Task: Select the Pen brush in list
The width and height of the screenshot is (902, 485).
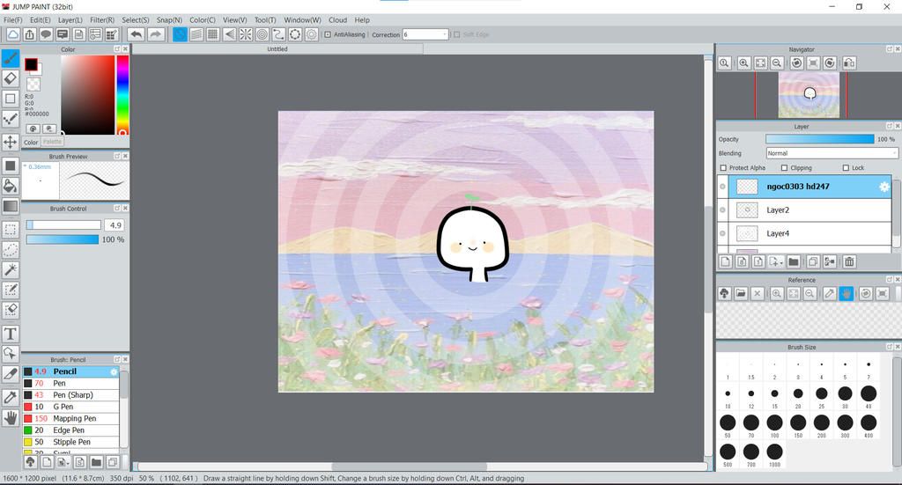Action: pyautogui.click(x=70, y=383)
